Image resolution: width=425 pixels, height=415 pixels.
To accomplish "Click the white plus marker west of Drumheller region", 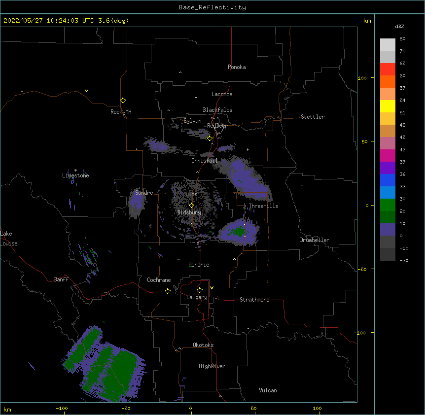I will 302,185.
